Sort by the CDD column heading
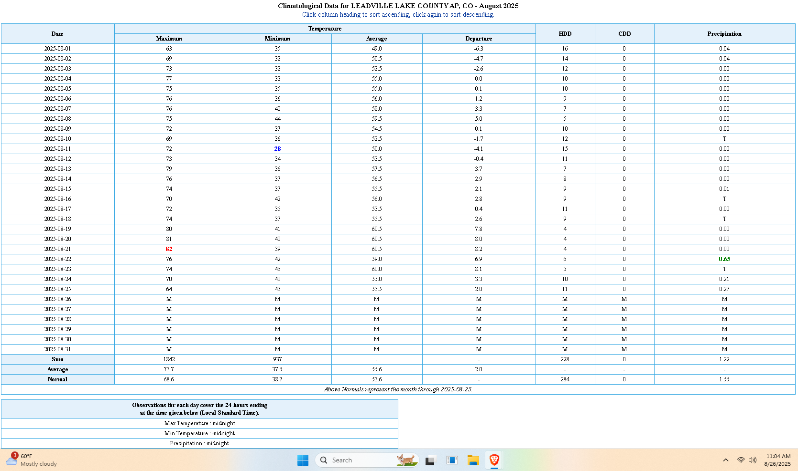The height and width of the screenshot is (471, 798). (624, 34)
